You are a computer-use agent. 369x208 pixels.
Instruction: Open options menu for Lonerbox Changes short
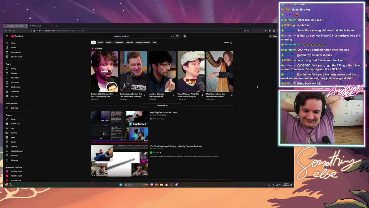click(x=174, y=95)
